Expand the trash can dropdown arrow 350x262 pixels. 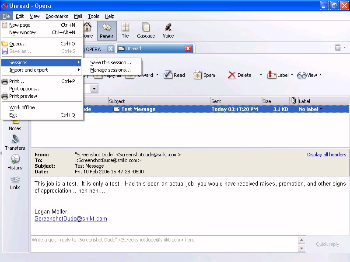(x=345, y=47)
